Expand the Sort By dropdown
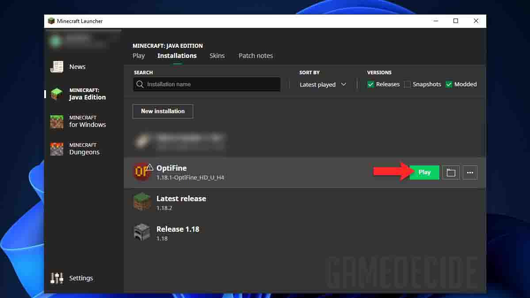The height and width of the screenshot is (298, 530). click(323, 84)
